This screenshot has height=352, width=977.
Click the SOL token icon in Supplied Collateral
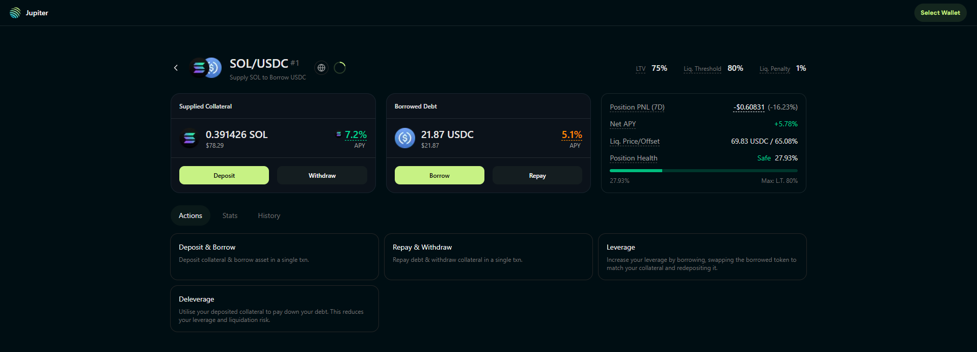click(189, 138)
